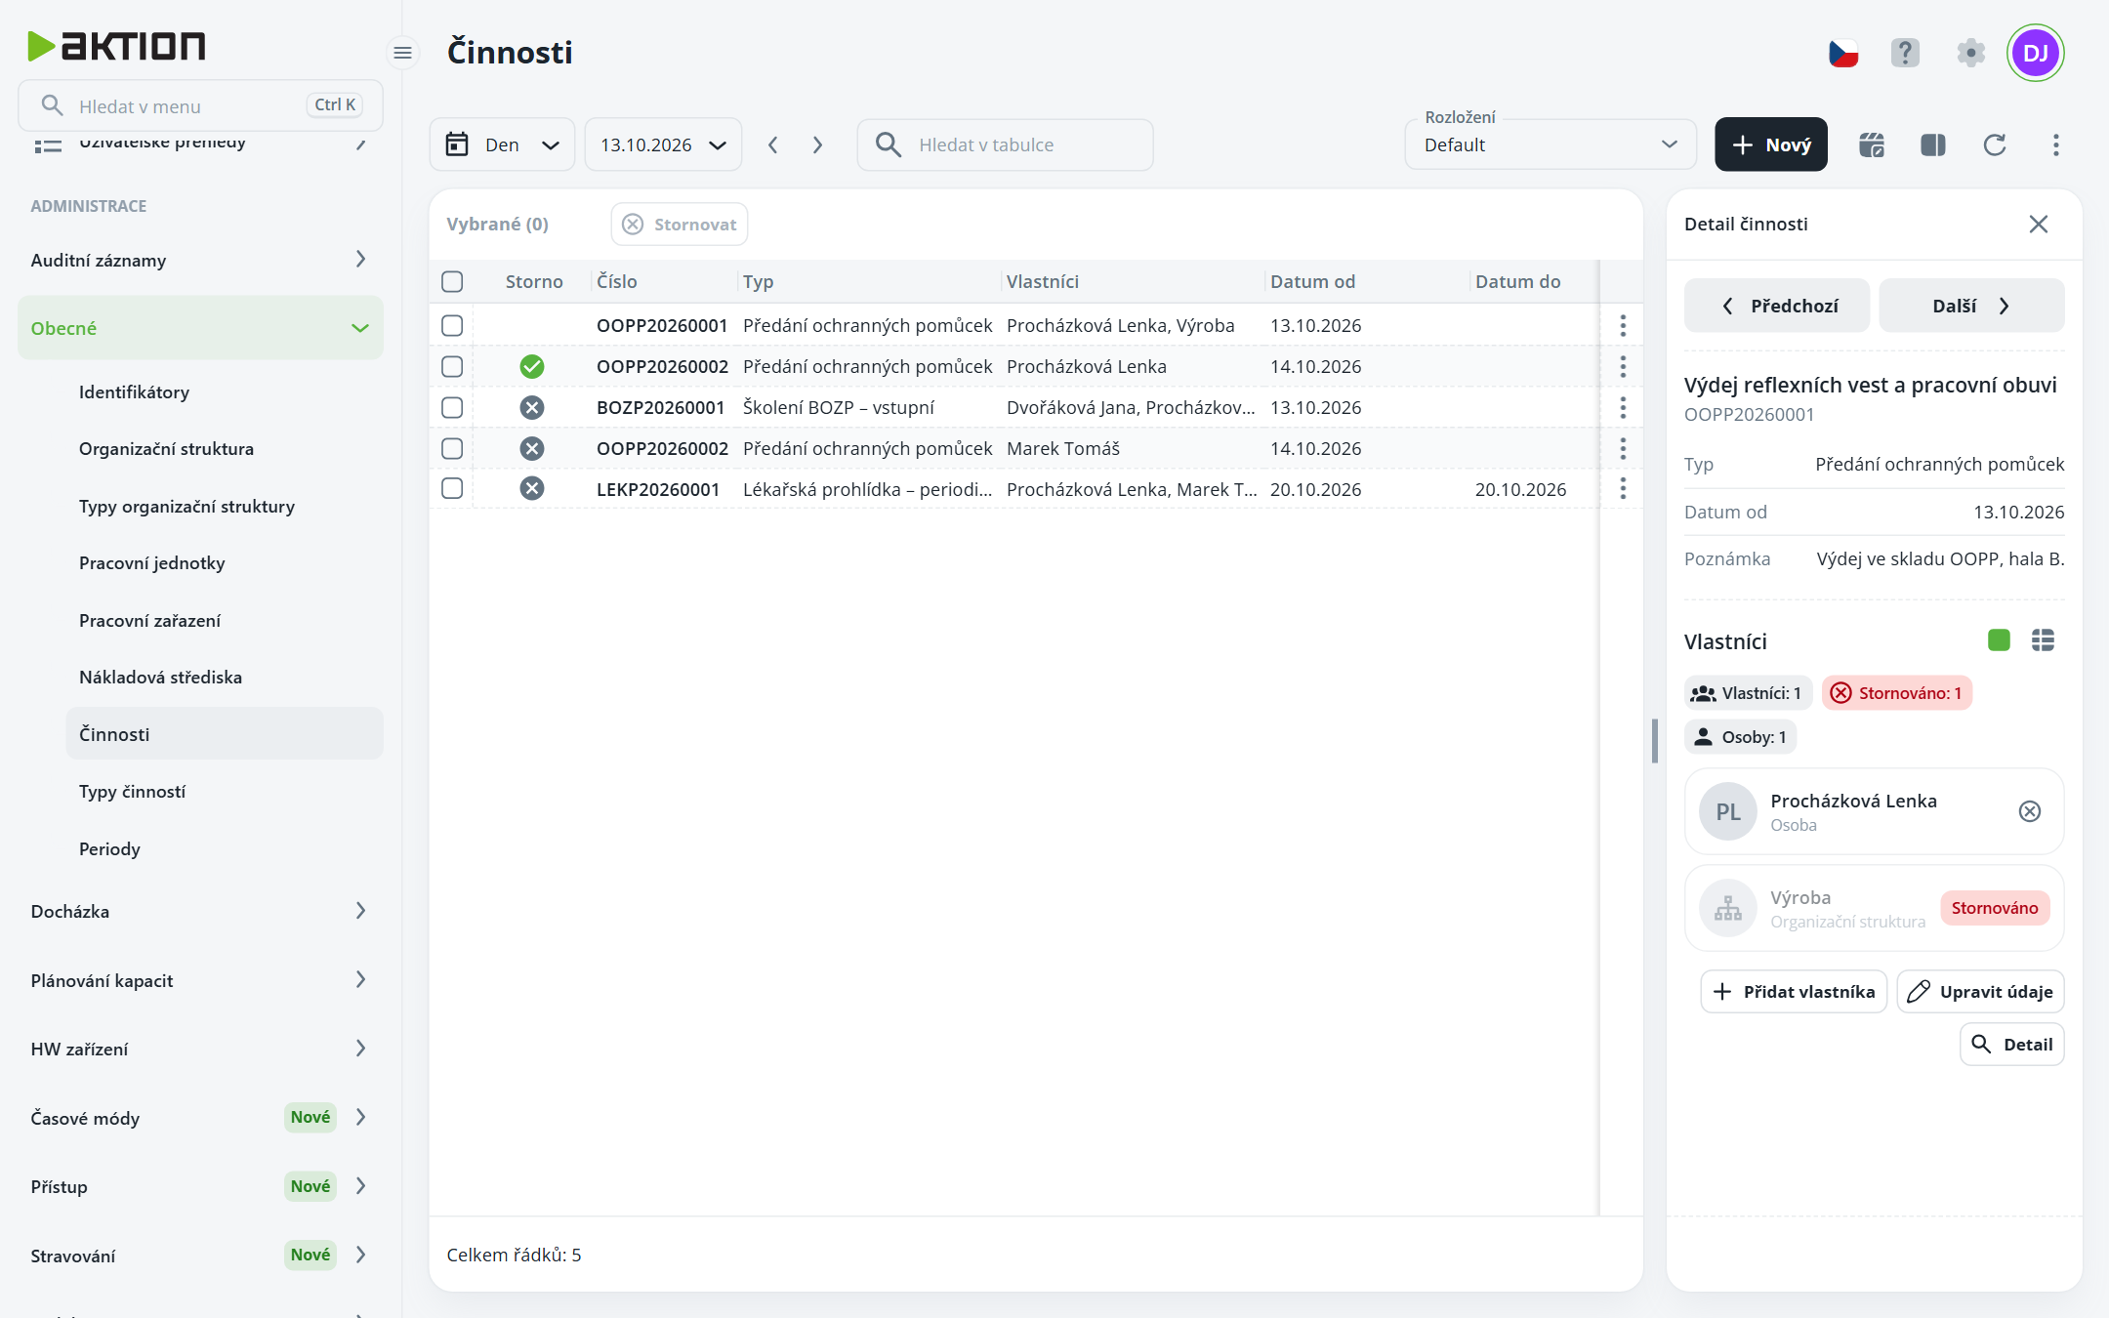
Task: Click the Upravit údaje button
Action: tap(1980, 992)
